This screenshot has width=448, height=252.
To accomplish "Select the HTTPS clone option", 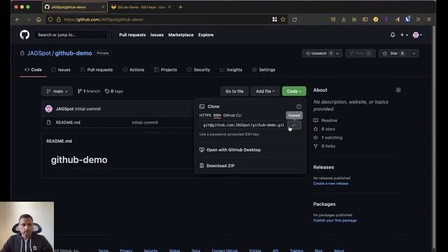I will (x=205, y=115).
